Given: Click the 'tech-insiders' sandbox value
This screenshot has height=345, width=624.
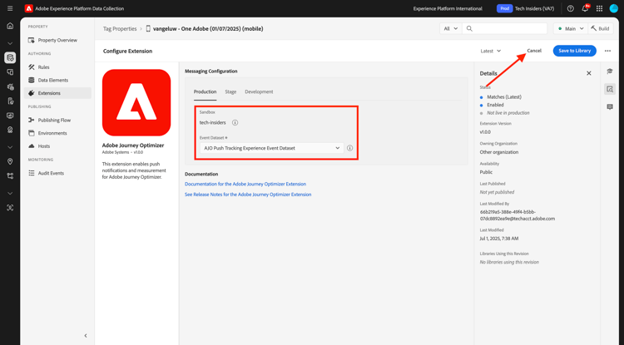Looking at the screenshot, I should 212,122.
